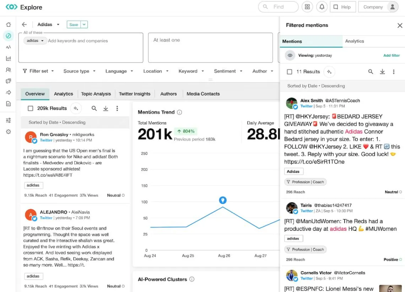
Task: Switch to the Overview tab
Action: point(35,94)
